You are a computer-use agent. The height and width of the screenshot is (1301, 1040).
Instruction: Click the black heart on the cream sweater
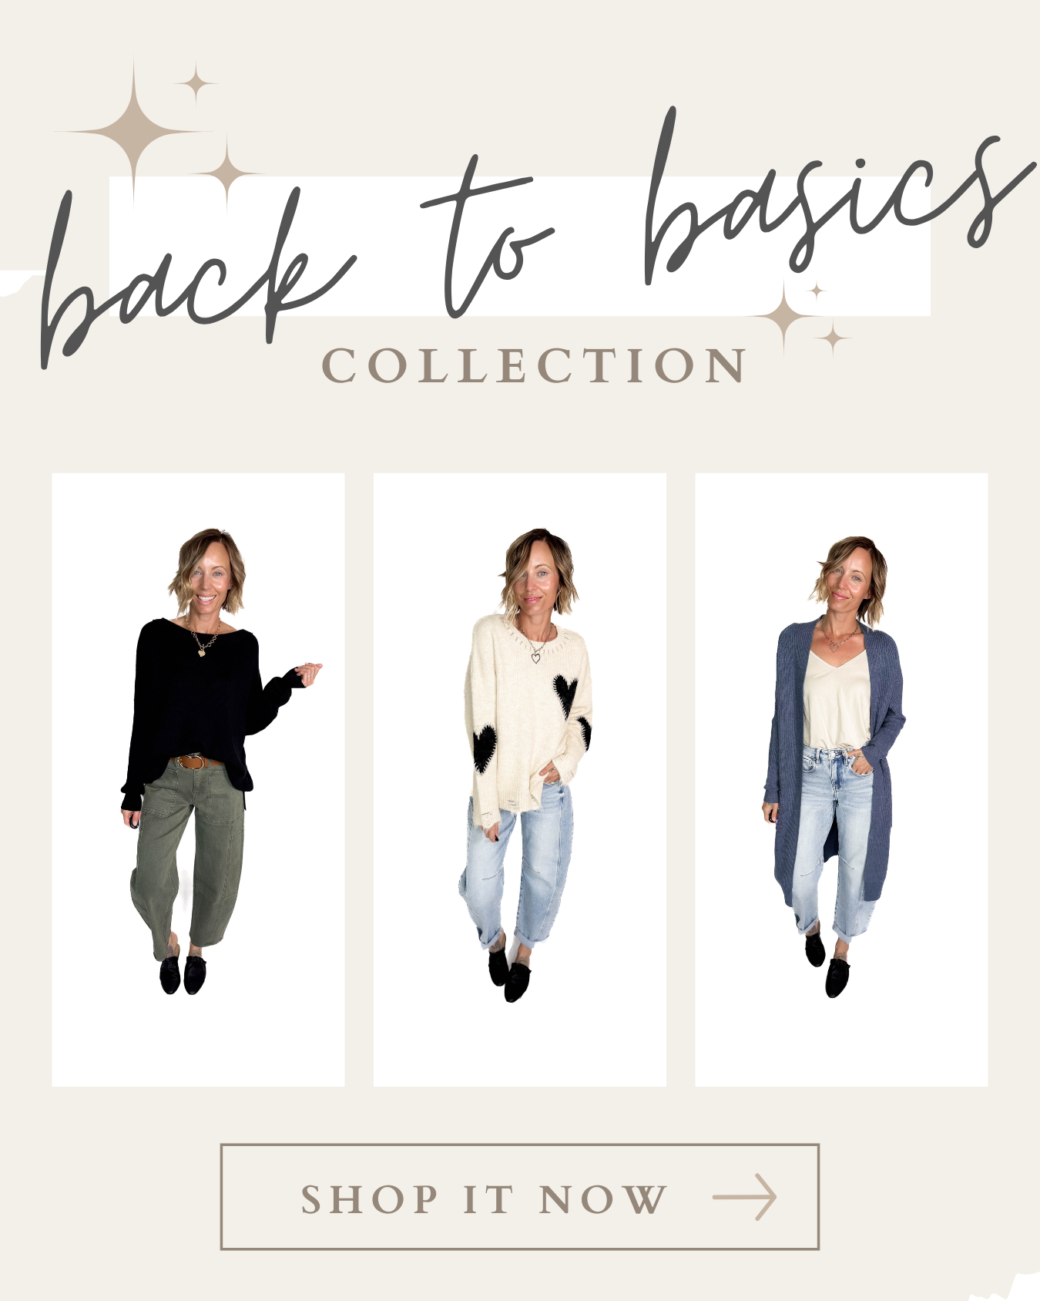(565, 694)
